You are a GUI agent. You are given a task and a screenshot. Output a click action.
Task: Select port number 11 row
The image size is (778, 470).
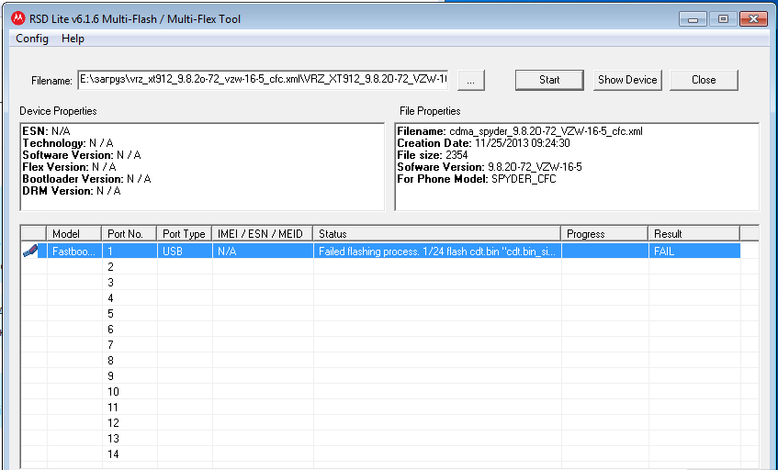pos(389,408)
